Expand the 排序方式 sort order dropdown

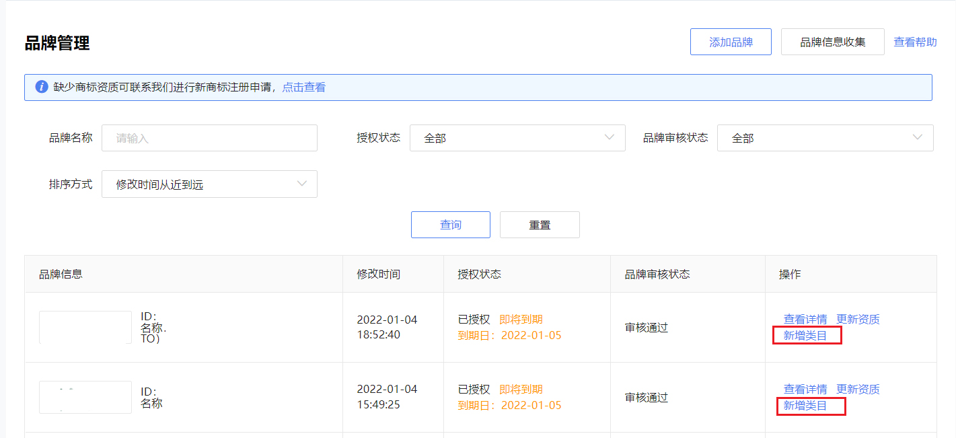(x=209, y=183)
